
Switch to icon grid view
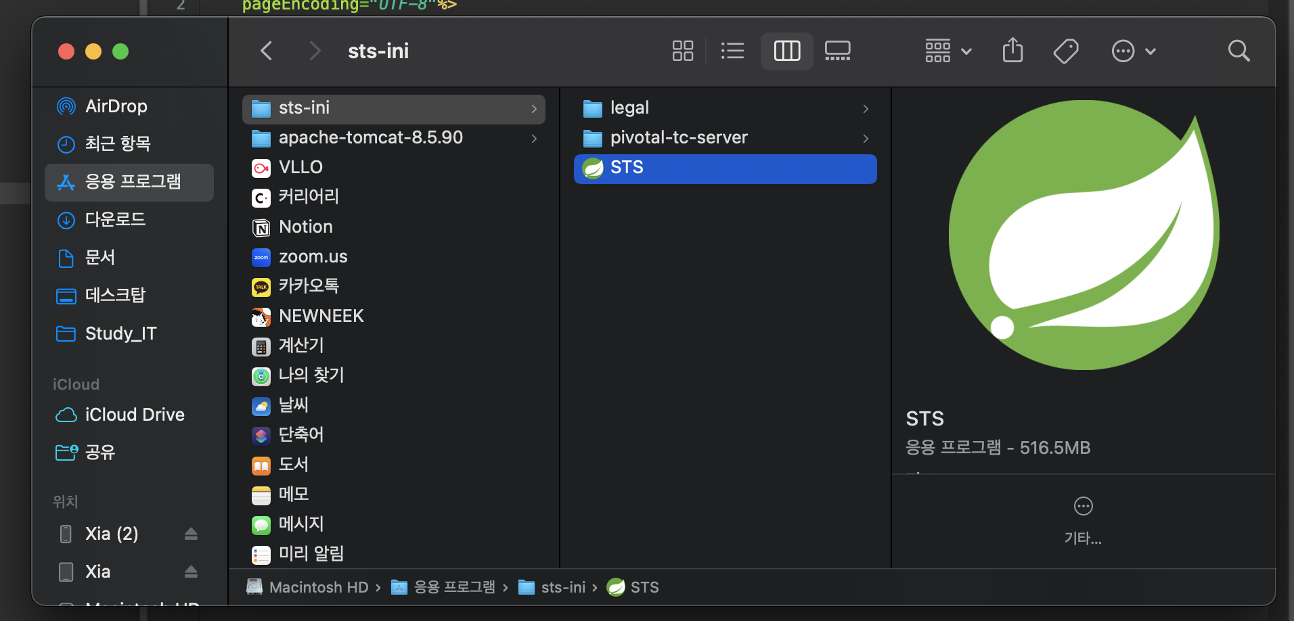683,51
